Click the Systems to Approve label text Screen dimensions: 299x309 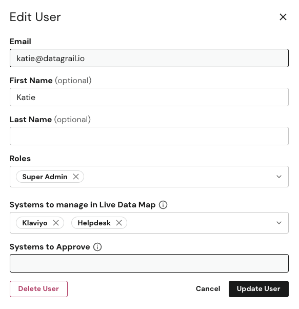coord(50,247)
